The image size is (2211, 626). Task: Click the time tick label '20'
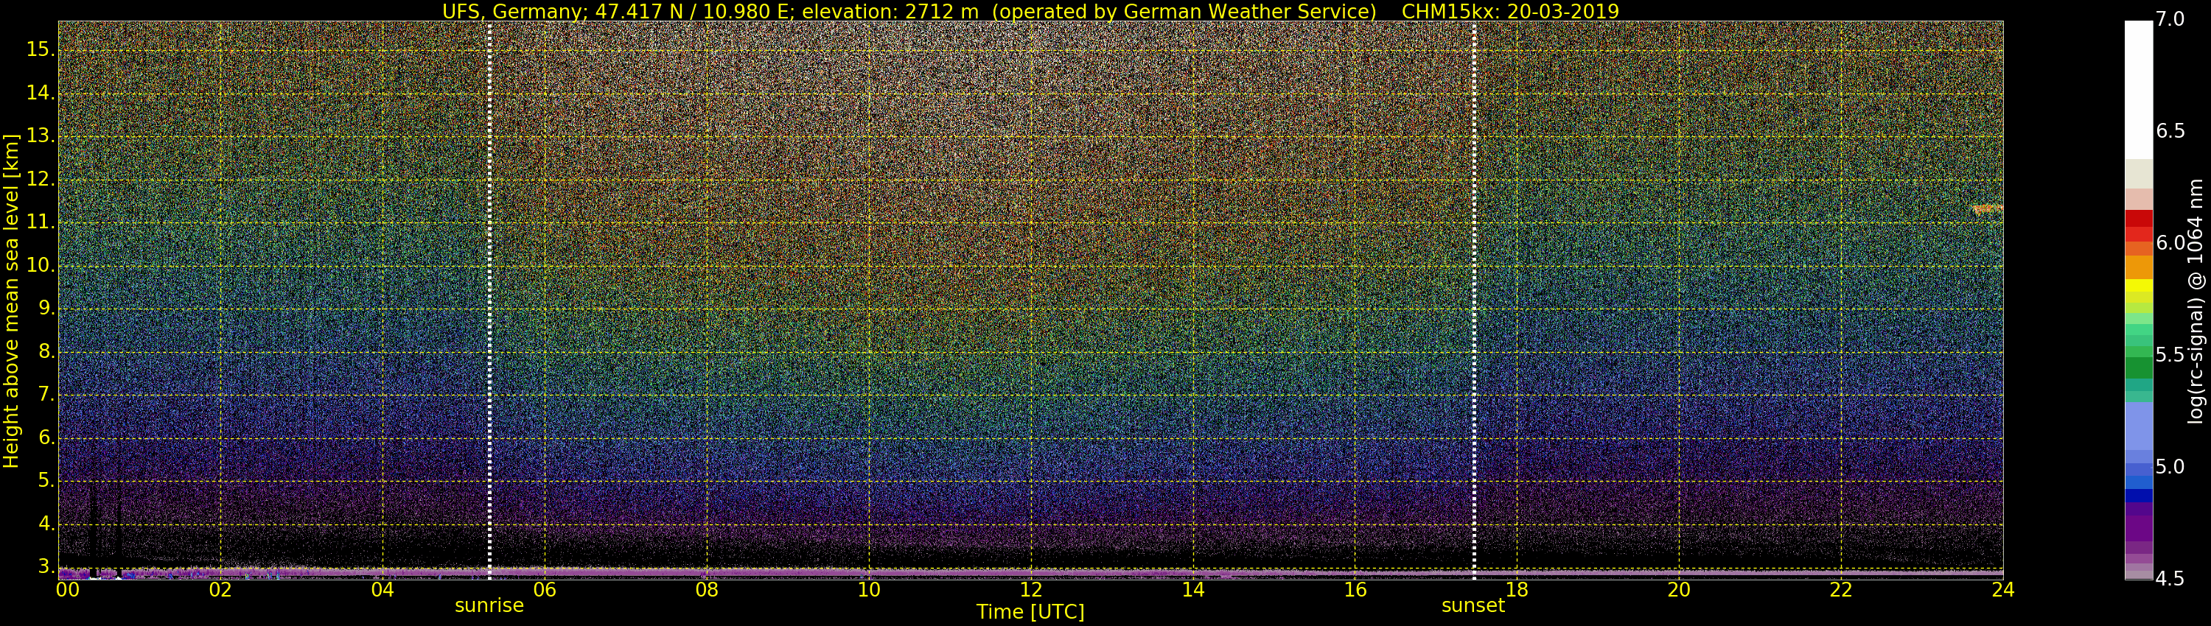click(x=1679, y=590)
